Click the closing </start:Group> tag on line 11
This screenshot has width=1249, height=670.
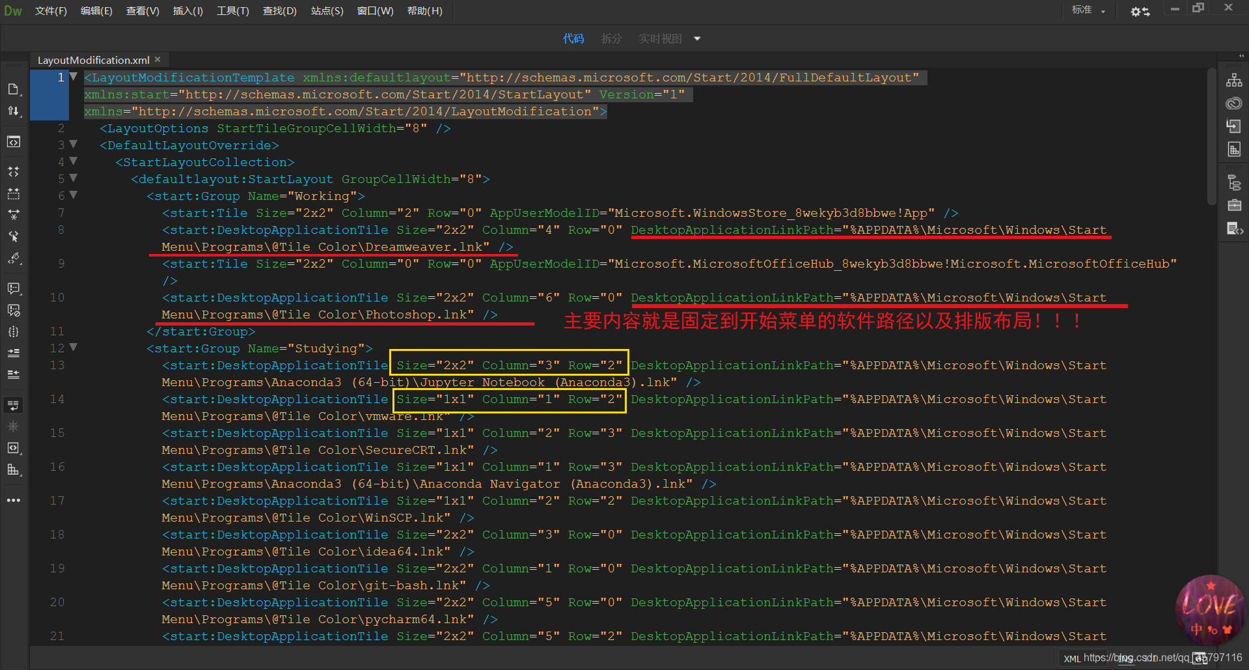201,331
